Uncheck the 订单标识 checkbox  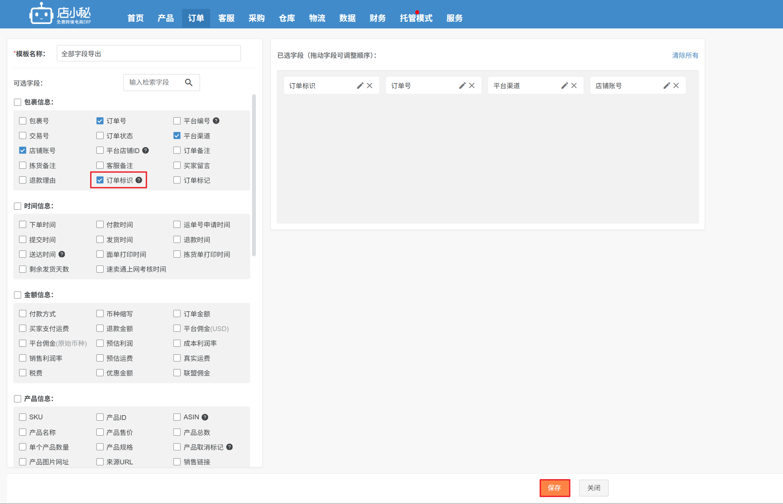(100, 180)
